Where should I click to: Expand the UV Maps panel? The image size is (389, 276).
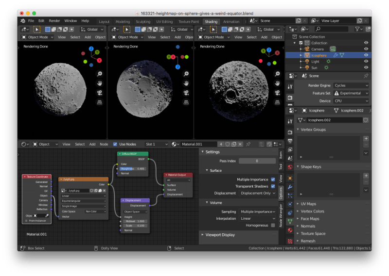pos(308,204)
